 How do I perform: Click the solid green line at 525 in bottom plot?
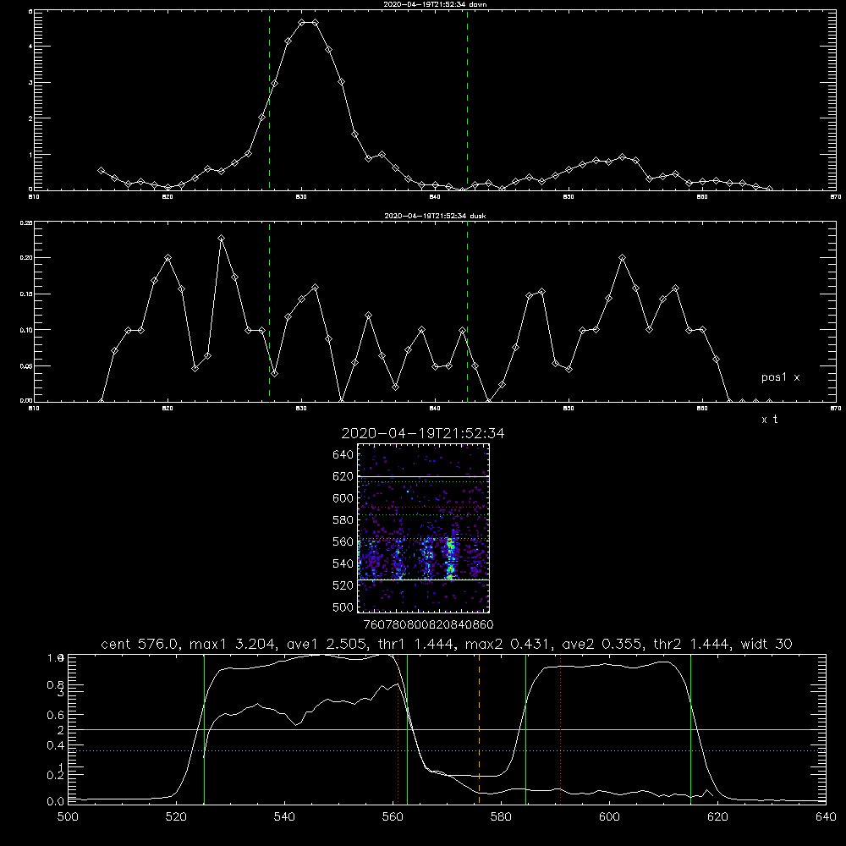click(x=204, y=728)
